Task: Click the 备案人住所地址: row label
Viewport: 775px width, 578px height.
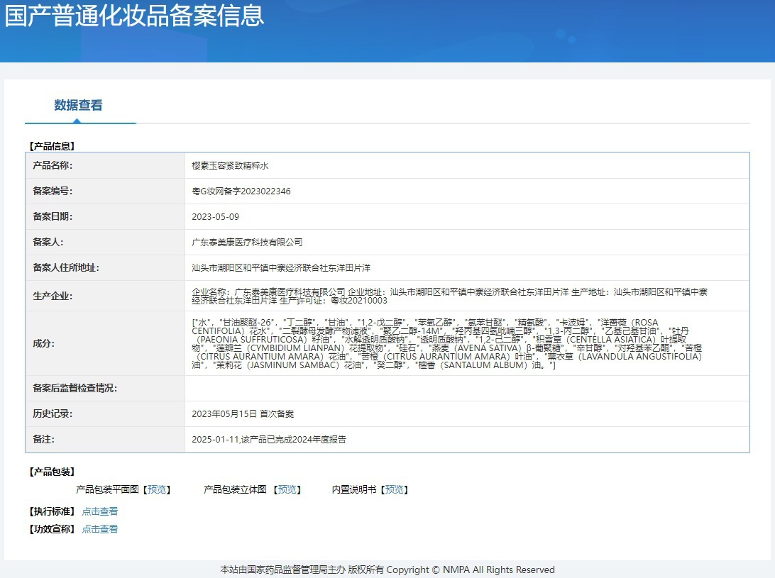Action: click(66, 268)
